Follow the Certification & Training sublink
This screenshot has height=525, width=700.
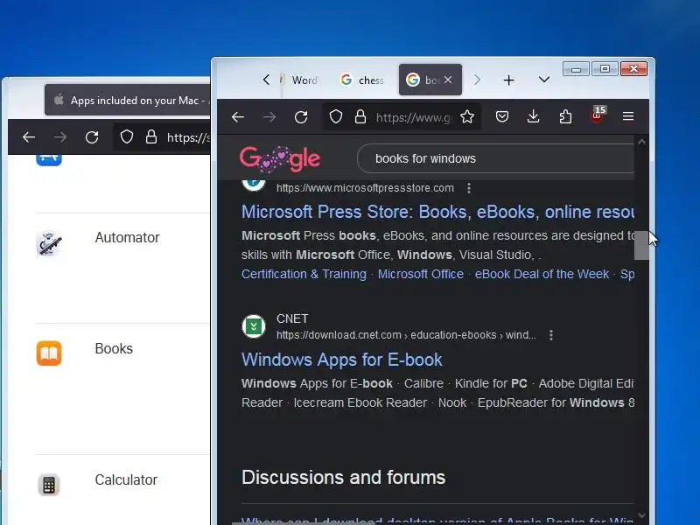click(x=304, y=274)
